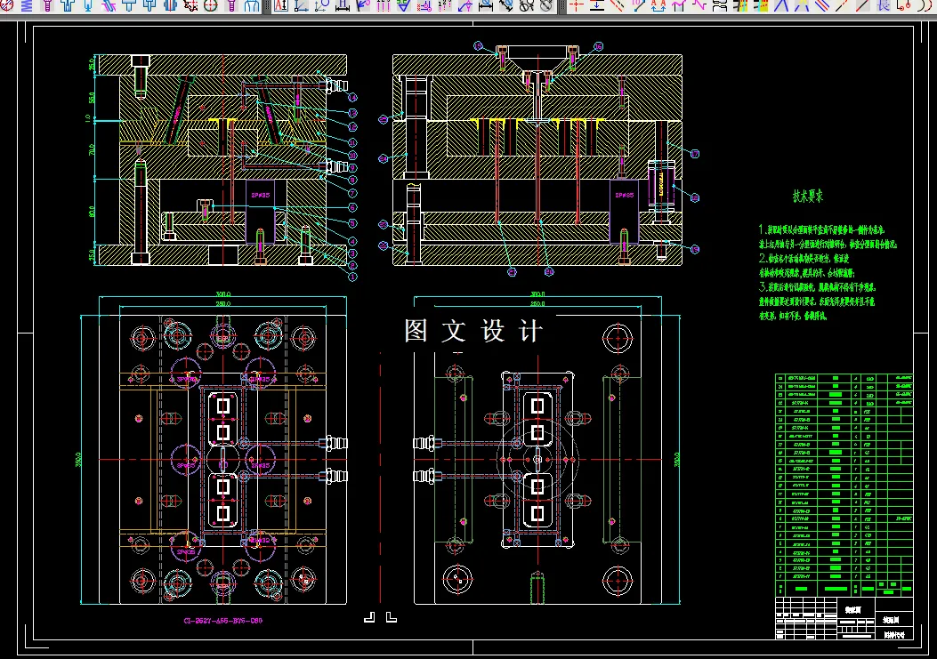Click the '技术要求' heading text
937x659 pixels.
coord(808,196)
